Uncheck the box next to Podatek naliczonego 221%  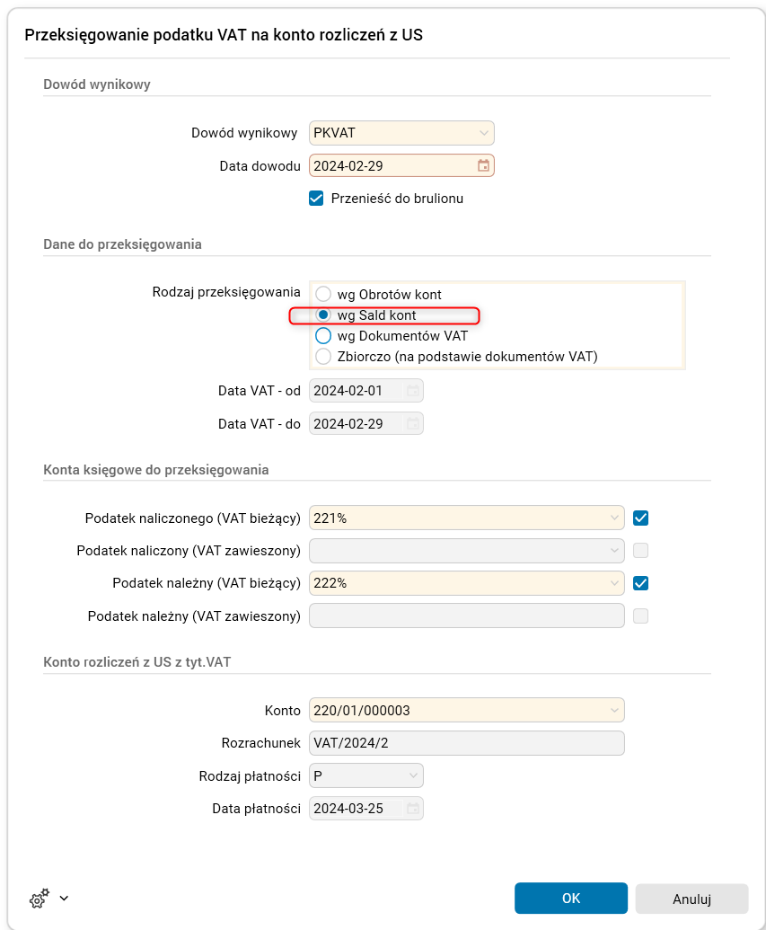640,518
